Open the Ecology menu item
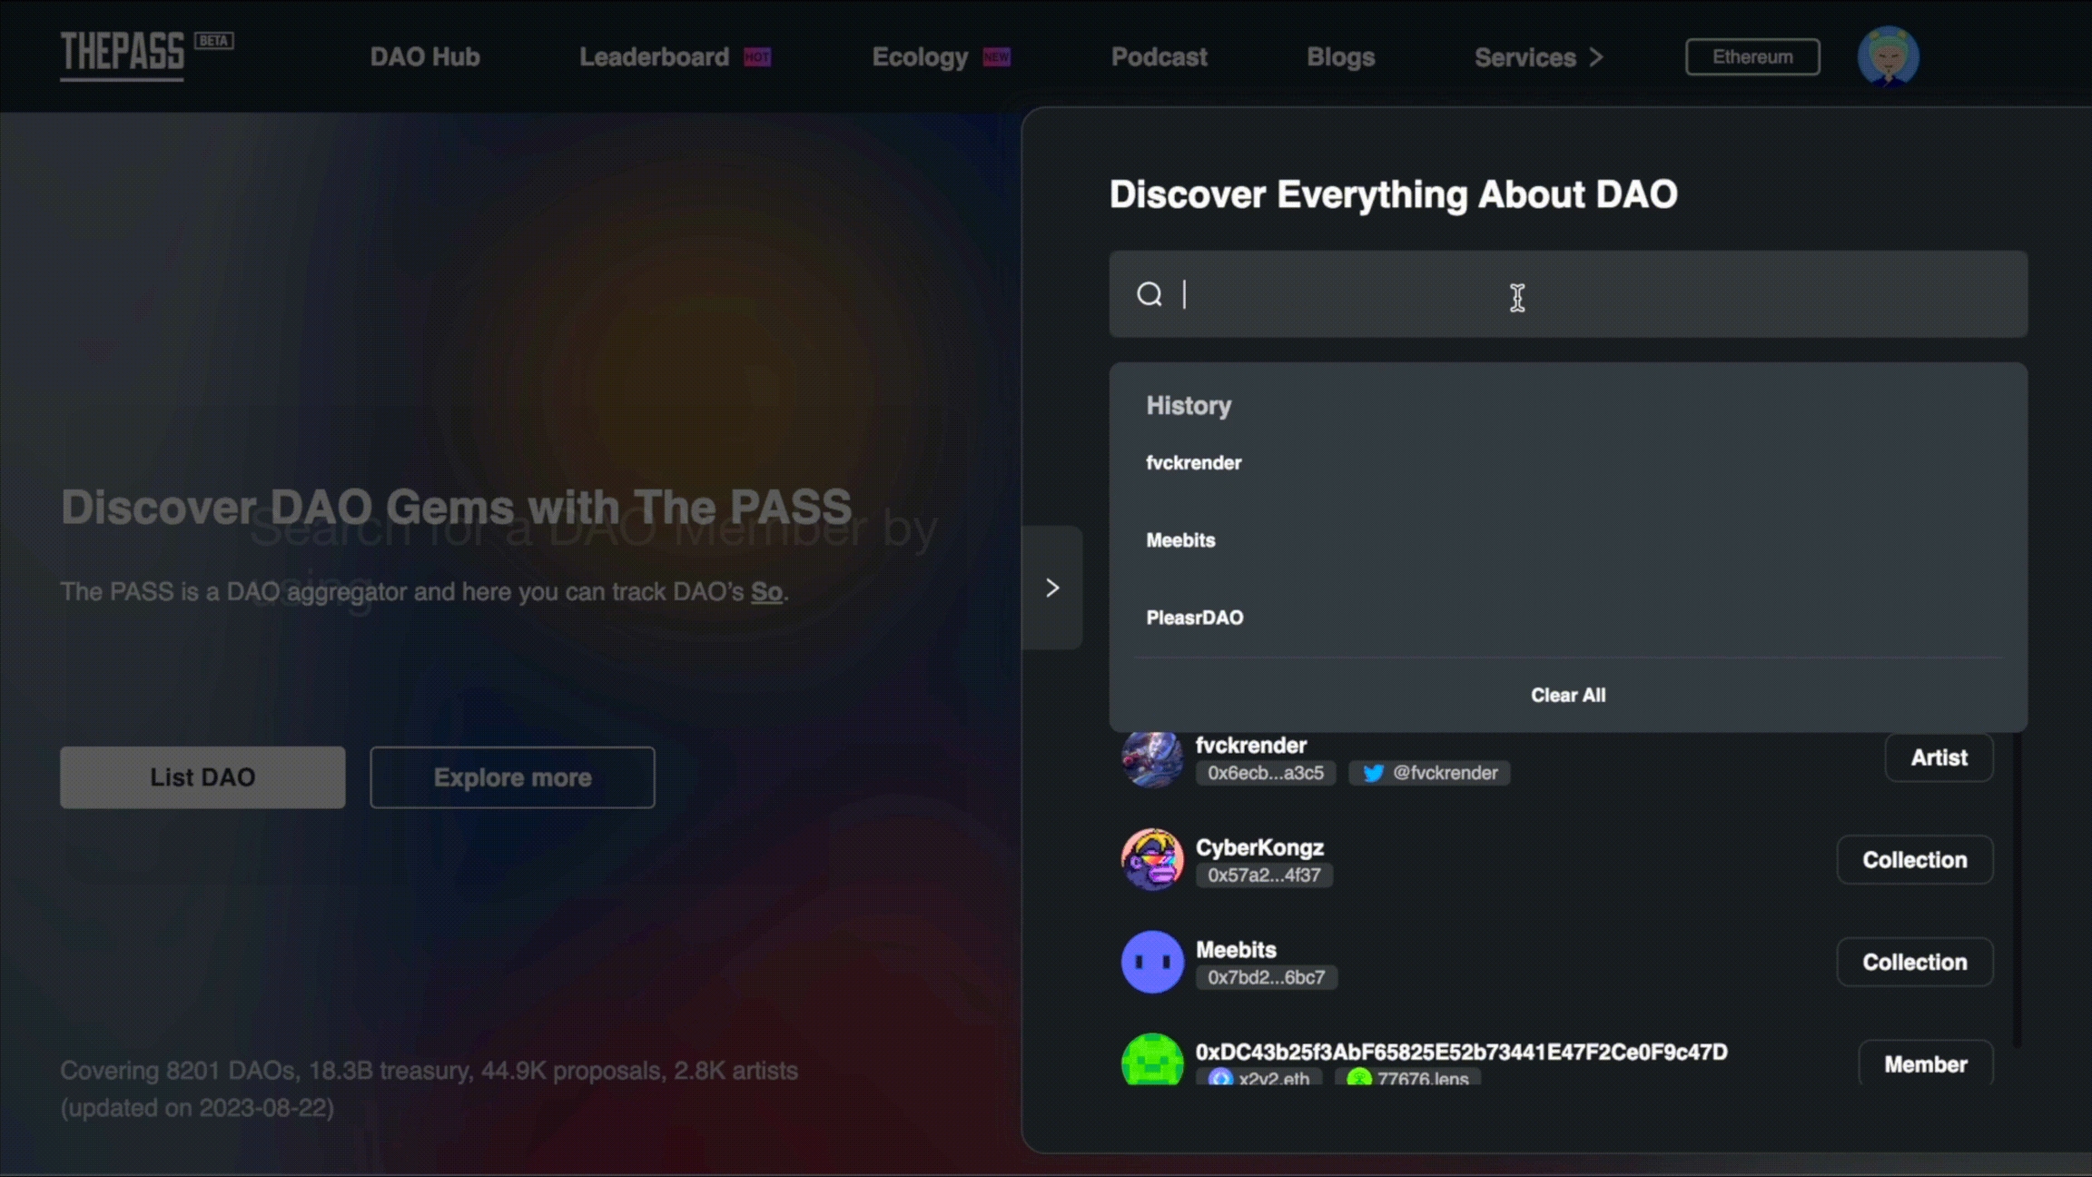Screen dimensions: 2092x1177 click(919, 57)
